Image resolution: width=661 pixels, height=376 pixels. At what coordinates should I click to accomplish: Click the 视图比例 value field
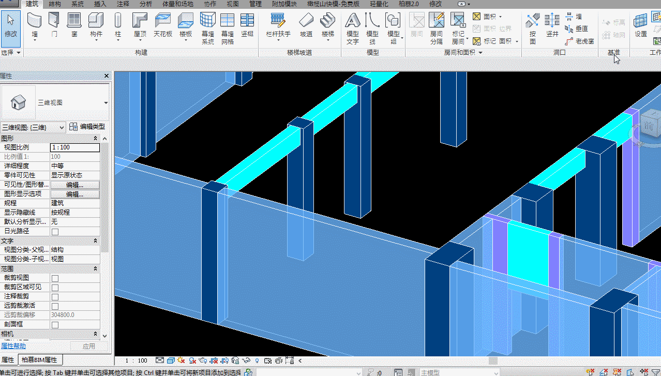[75, 147]
